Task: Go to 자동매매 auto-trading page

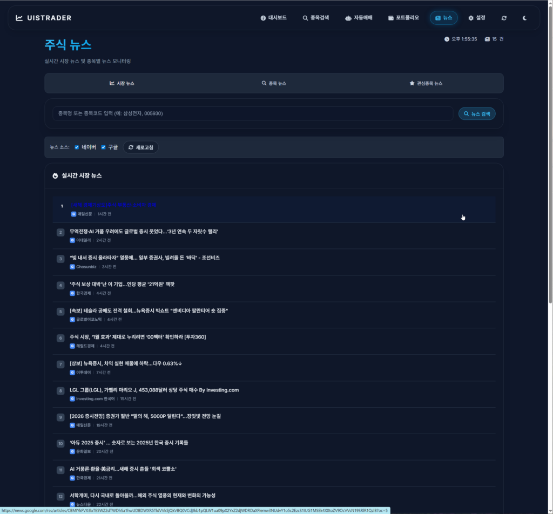Action: (359, 18)
